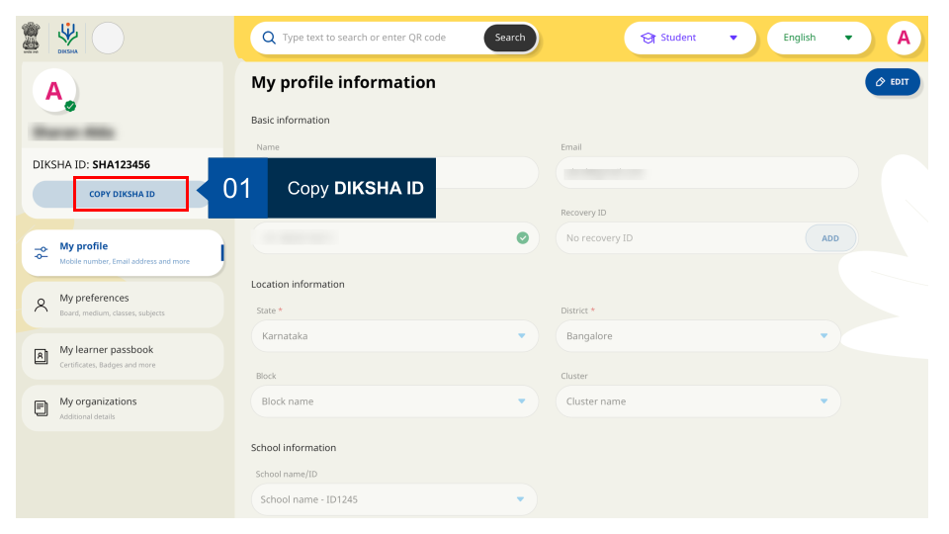Open My preferences menu item
The image size is (949, 534).
coord(123,305)
